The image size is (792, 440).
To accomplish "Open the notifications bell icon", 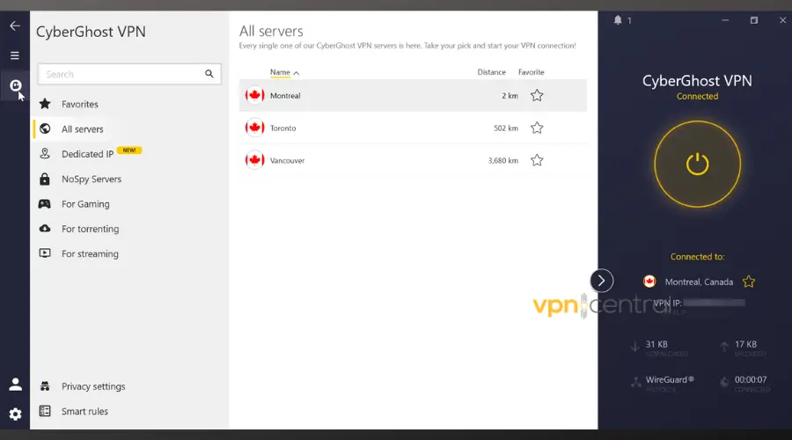I will click(x=618, y=20).
